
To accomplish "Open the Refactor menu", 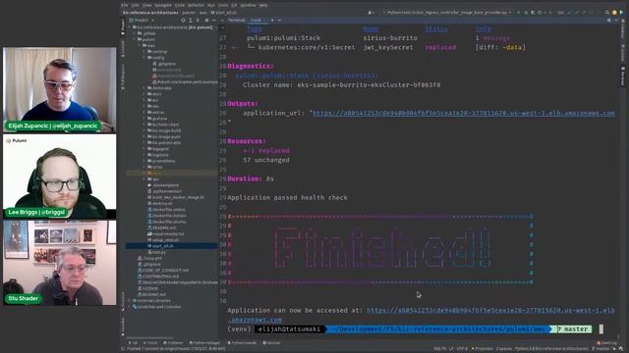I will click(197, 5).
